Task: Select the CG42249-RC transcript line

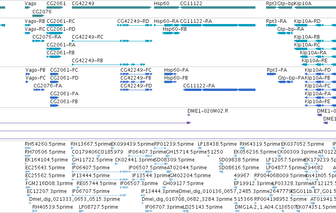Action: [112, 41]
